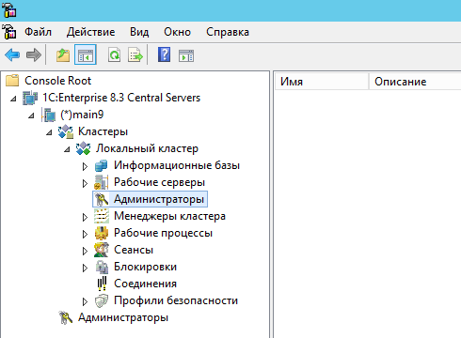This screenshot has width=461, height=338.
Task: Click the Локальный кластер icon
Action: [84, 148]
